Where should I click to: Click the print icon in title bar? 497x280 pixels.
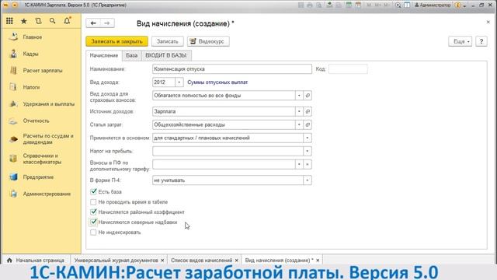point(310,5)
